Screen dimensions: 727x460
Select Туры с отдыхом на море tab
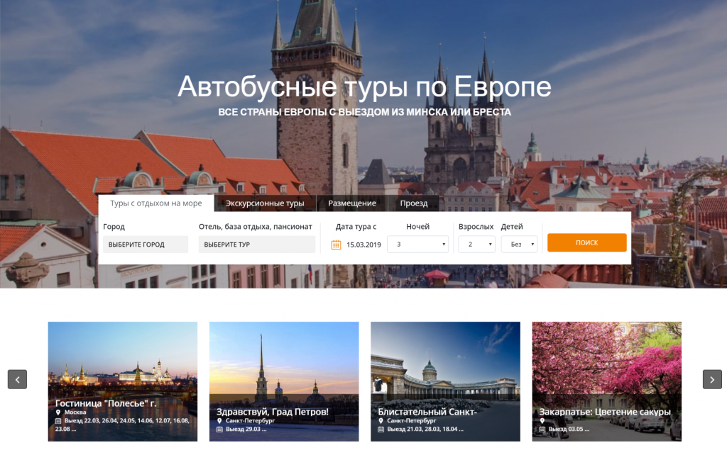point(155,203)
